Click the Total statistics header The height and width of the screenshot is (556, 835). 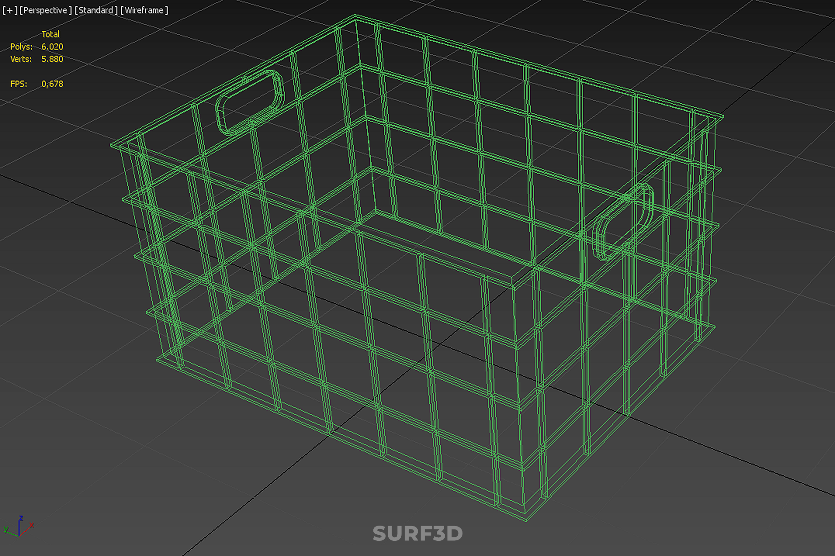tap(50, 34)
